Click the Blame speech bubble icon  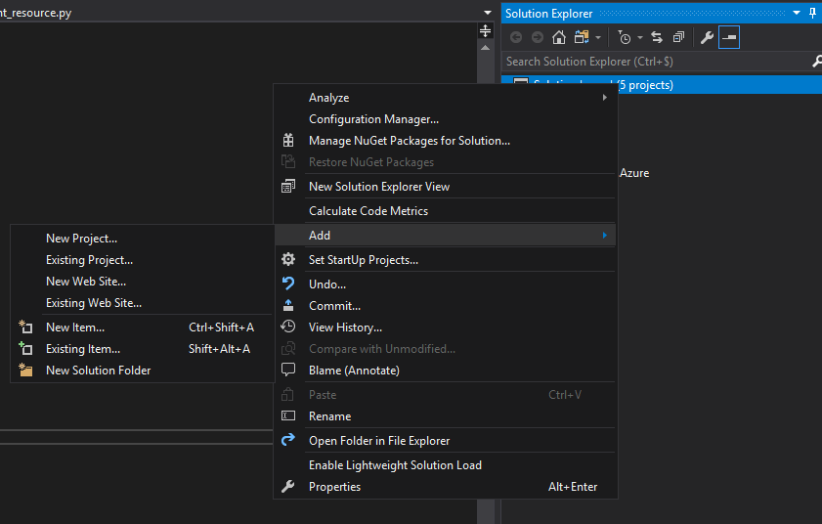click(x=288, y=370)
